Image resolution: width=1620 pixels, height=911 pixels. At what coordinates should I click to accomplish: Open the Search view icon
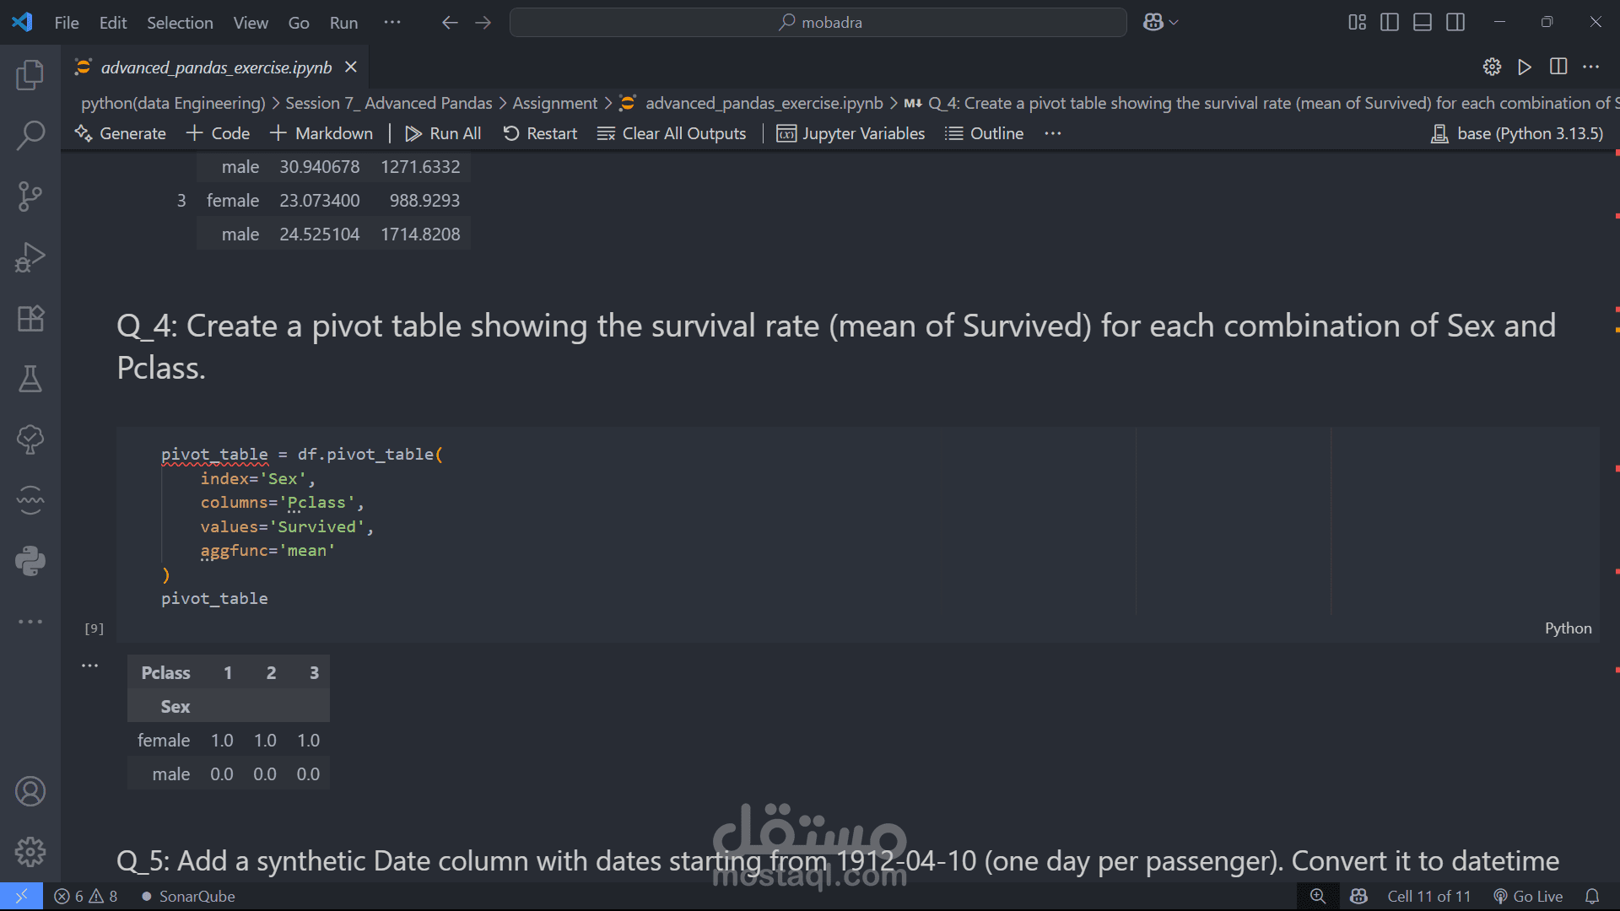30,136
